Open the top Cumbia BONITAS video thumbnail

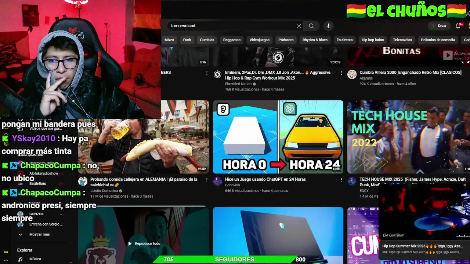pyautogui.click(x=409, y=57)
